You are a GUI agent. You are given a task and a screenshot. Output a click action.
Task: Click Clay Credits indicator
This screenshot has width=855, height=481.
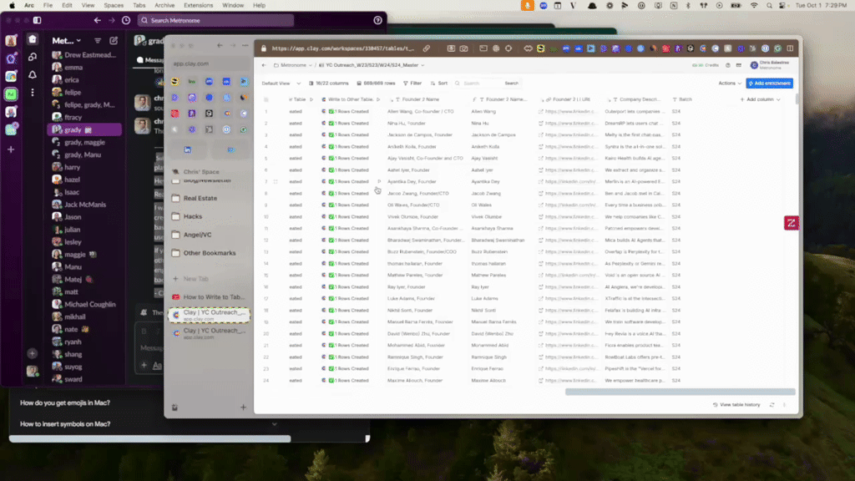(x=705, y=65)
